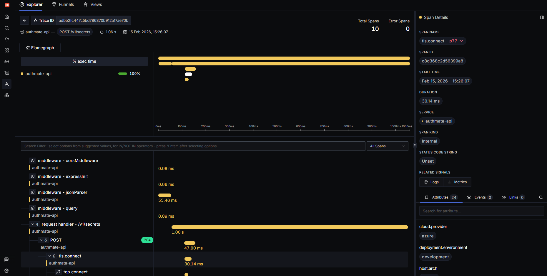This screenshot has height=276, width=547.
Task: Open related Logs for this span
Action: [431, 182]
